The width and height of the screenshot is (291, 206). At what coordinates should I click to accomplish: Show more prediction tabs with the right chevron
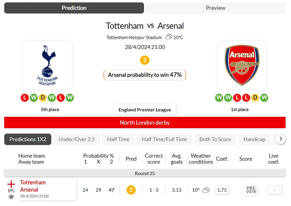coord(281,139)
